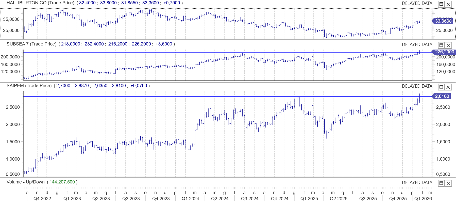Click Halliburton high value 33,8000
Screen dimensions: 456x201
point(108,3)
